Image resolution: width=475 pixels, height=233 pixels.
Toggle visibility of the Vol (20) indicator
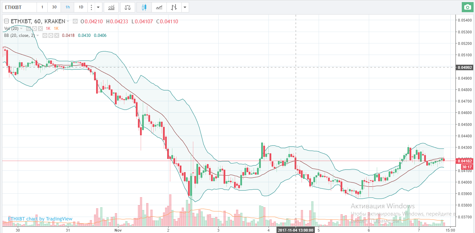coord(28,29)
